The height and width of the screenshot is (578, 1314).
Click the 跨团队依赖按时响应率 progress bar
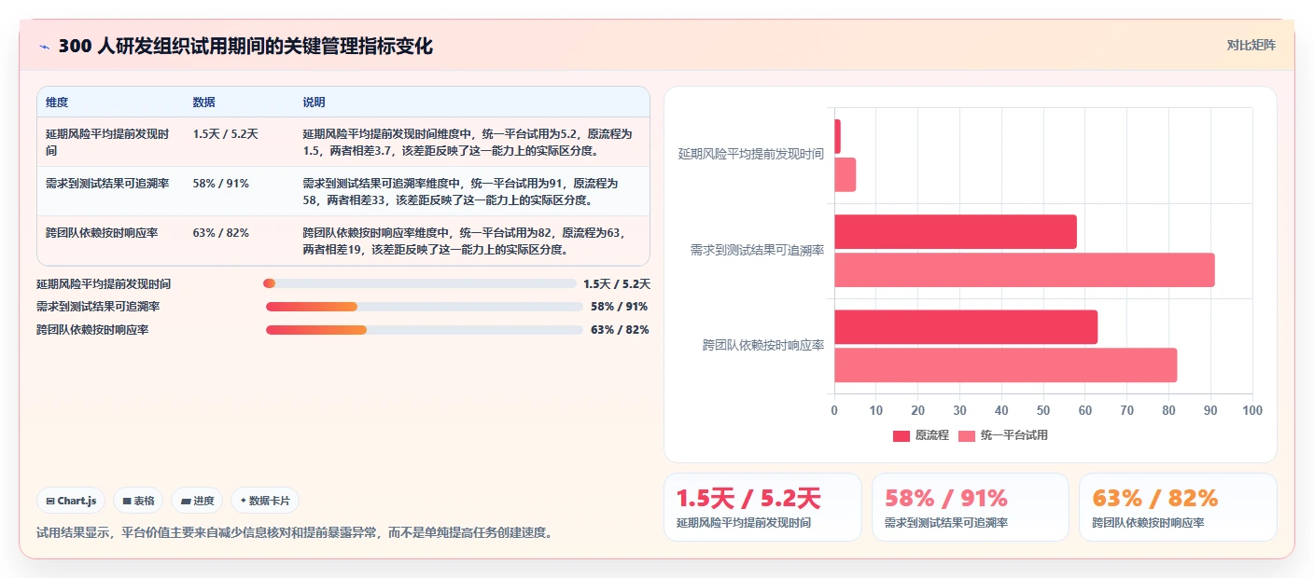tap(424, 330)
